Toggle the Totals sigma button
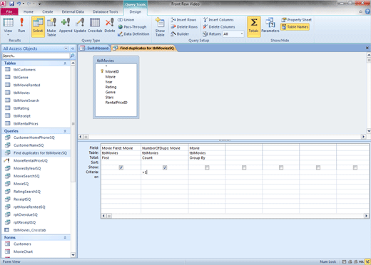 (x=254, y=26)
